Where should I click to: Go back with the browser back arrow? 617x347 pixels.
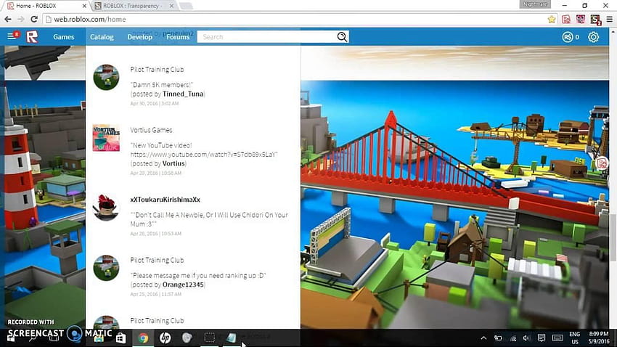click(8, 20)
